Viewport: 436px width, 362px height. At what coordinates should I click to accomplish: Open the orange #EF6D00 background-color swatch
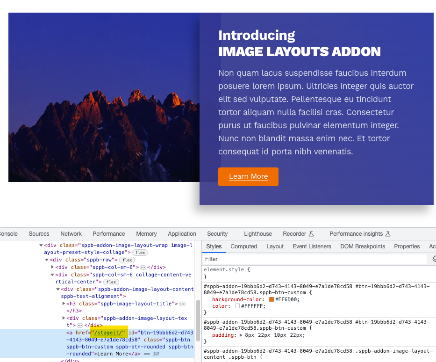pyautogui.click(x=271, y=299)
